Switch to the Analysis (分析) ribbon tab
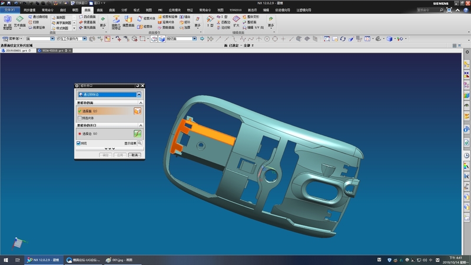The image size is (471, 265). [124, 10]
